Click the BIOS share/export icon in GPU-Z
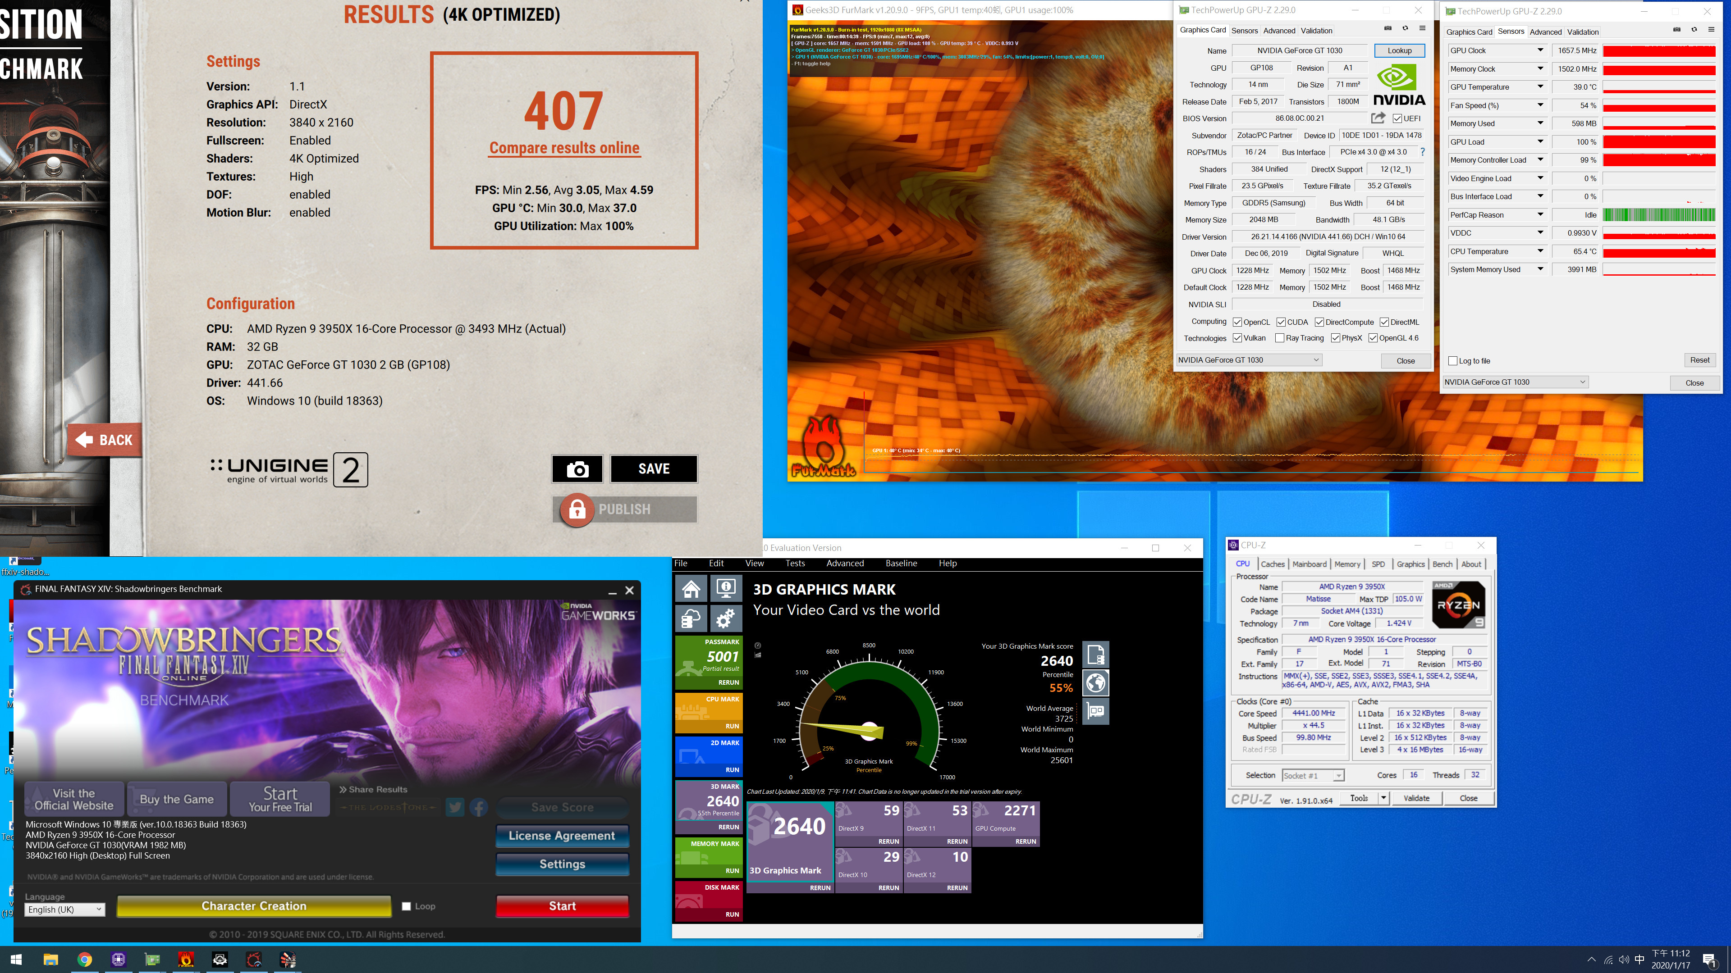This screenshot has width=1731, height=973. click(1378, 118)
